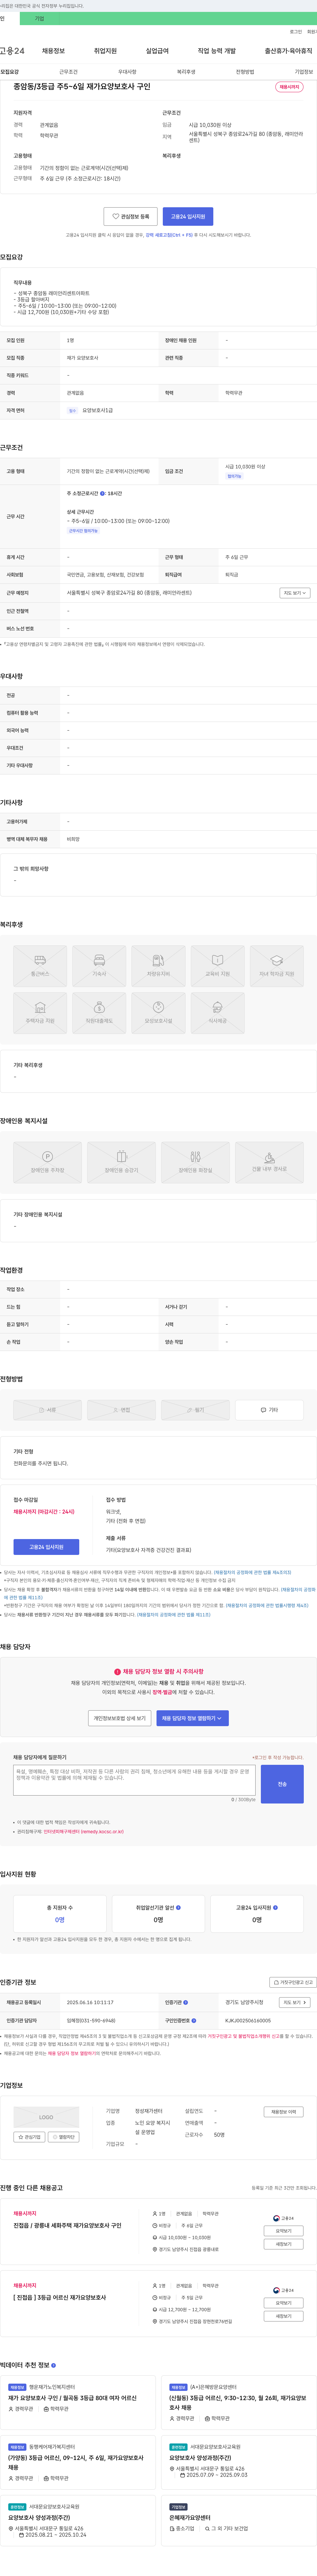The width and height of the screenshot is (317, 2576).
Task: Switch to the 우대사항 section tab
Action: [127, 72]
